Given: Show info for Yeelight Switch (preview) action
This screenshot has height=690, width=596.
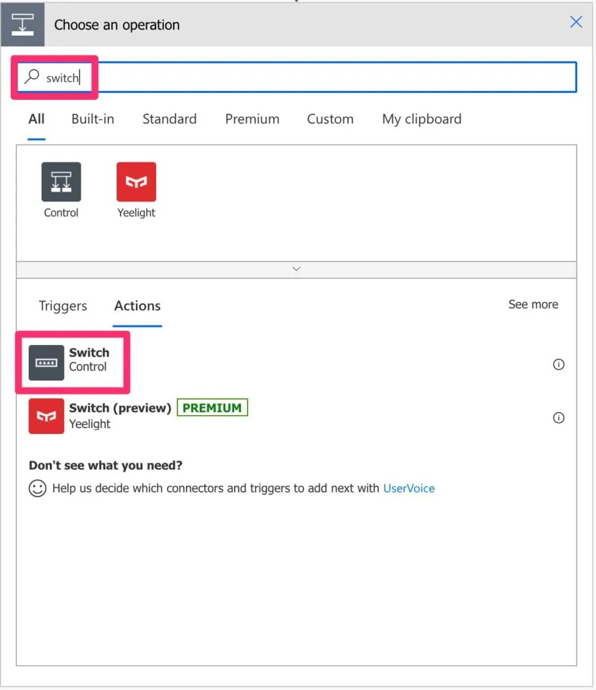Looking at the screenshot, I should point(558,418).
